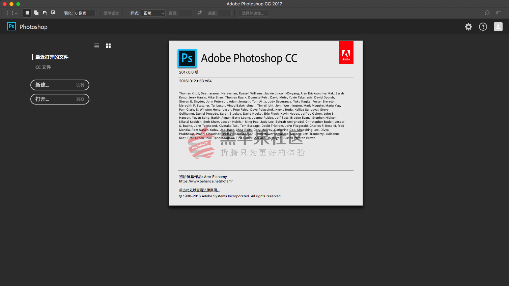
Task: Switch to thumbnail grid view icon
Action: (108, 46)
